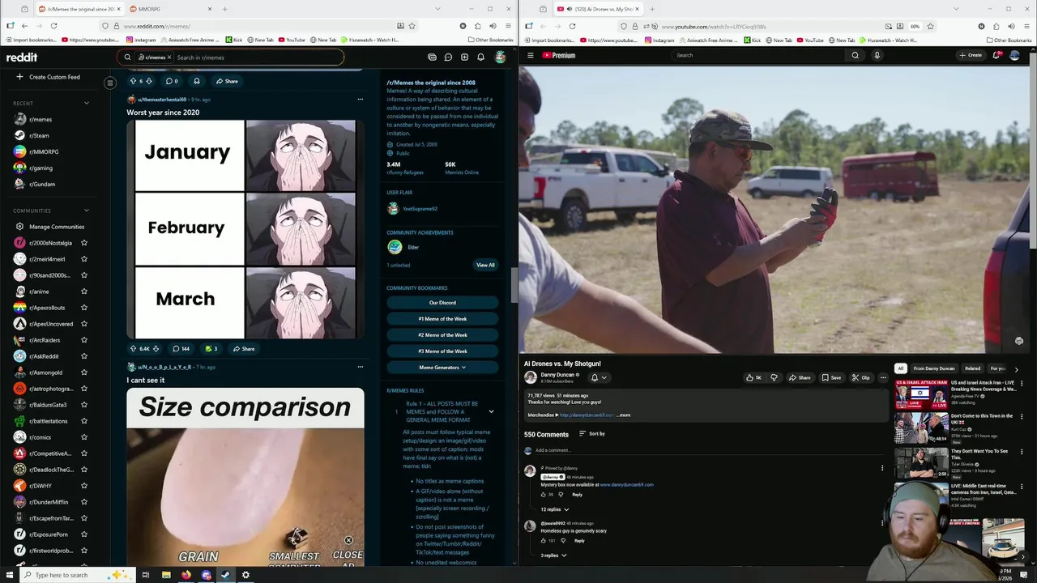
Task: Bookmark the YouTube page with star icon
Action: [x=930, y=26]
